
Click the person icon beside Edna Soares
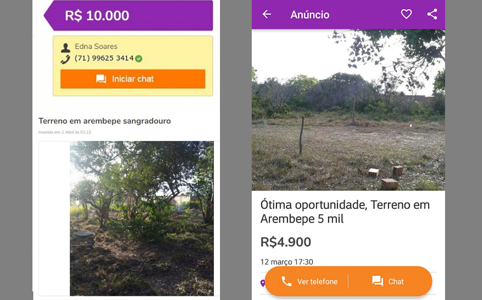pos(66,47)
